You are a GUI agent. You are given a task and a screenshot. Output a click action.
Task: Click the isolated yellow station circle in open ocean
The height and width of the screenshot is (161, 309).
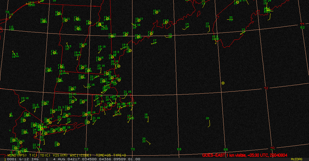point(223,83)
